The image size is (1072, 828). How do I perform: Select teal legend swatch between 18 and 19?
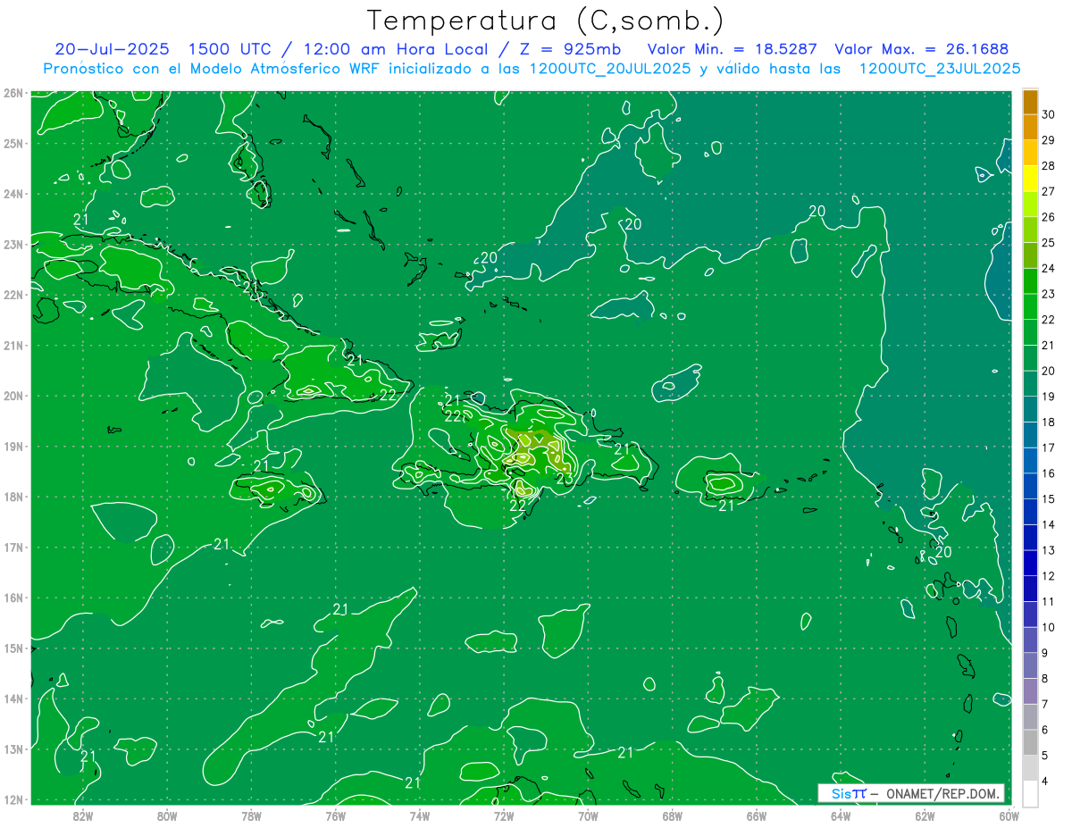click(1029, 409)
